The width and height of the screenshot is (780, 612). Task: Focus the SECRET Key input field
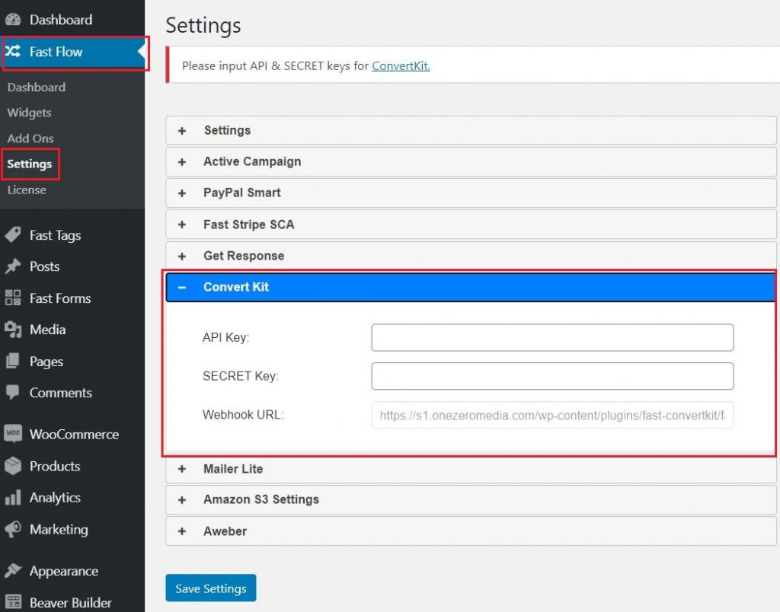[x=552, y=376]
